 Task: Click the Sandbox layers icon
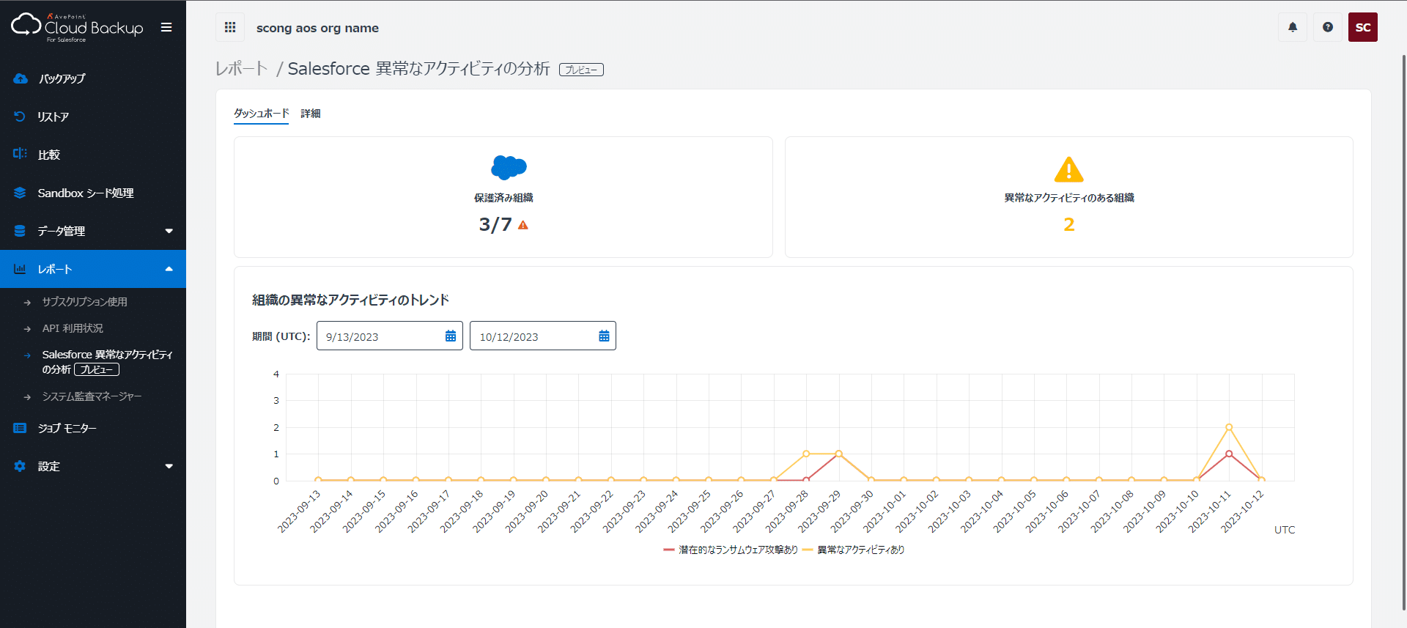tap(20, 193)
